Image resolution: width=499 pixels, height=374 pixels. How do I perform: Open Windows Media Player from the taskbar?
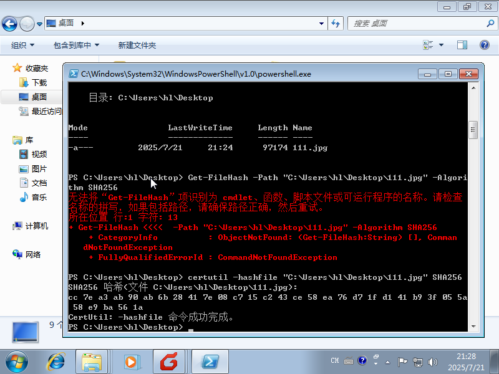pos(131,362)
